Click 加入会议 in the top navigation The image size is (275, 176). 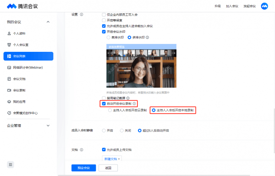tap(232, 6)
